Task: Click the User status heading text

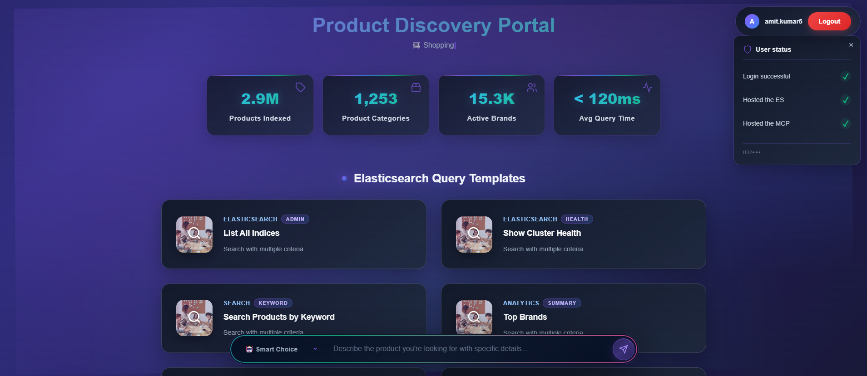Action: tap(773, 49)
